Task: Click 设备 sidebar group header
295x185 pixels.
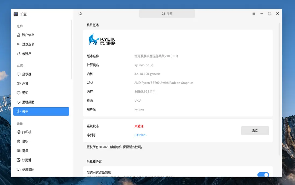Action: point(20,123)
